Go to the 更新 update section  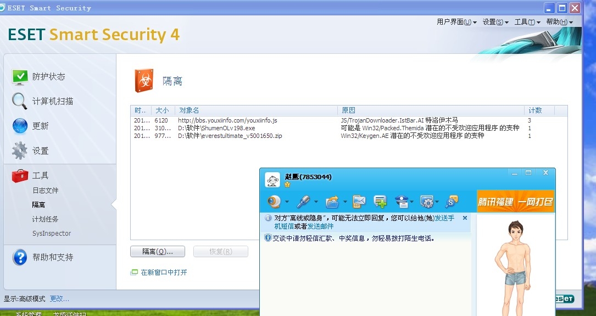click(30, 126)
